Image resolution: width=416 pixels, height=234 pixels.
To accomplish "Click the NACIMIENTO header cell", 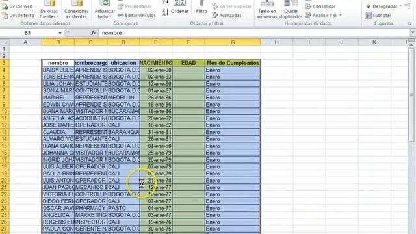I will tap(156, 63).
